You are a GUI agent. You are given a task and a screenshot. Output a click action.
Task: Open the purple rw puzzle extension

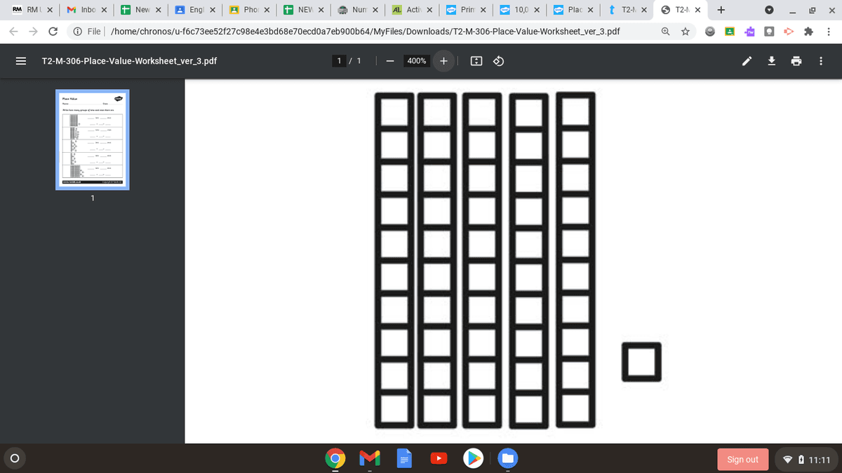(749, 32)
